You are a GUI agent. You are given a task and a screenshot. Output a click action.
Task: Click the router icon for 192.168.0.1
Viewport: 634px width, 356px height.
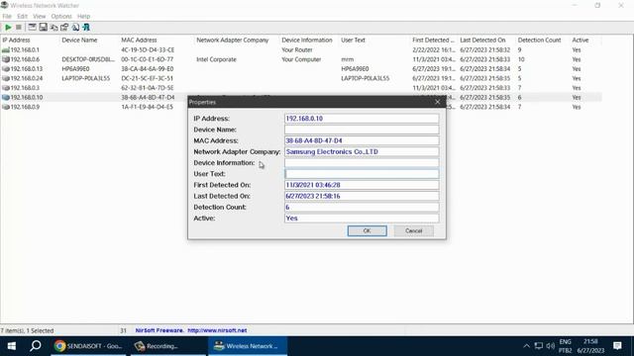click(6, 50)
